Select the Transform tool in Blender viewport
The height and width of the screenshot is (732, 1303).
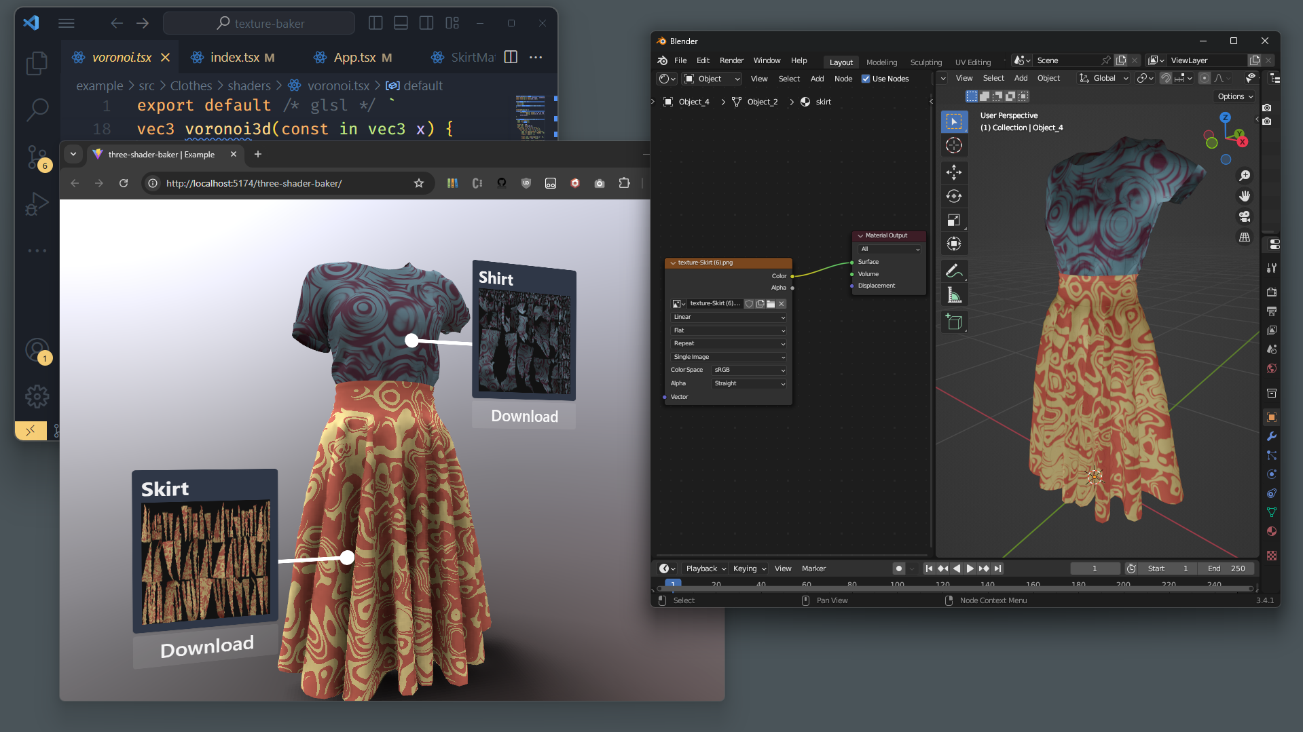click(954, 244)
